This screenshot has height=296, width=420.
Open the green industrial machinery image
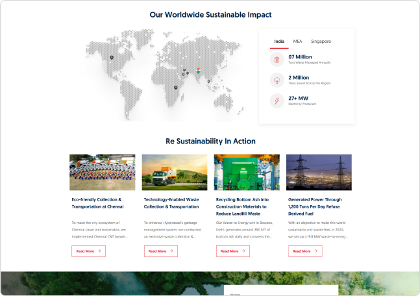[x=247, y=172]
